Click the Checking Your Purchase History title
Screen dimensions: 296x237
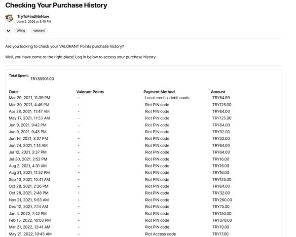(x=56, y=5)
